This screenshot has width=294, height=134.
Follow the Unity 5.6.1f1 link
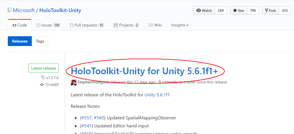pos(157,95)
